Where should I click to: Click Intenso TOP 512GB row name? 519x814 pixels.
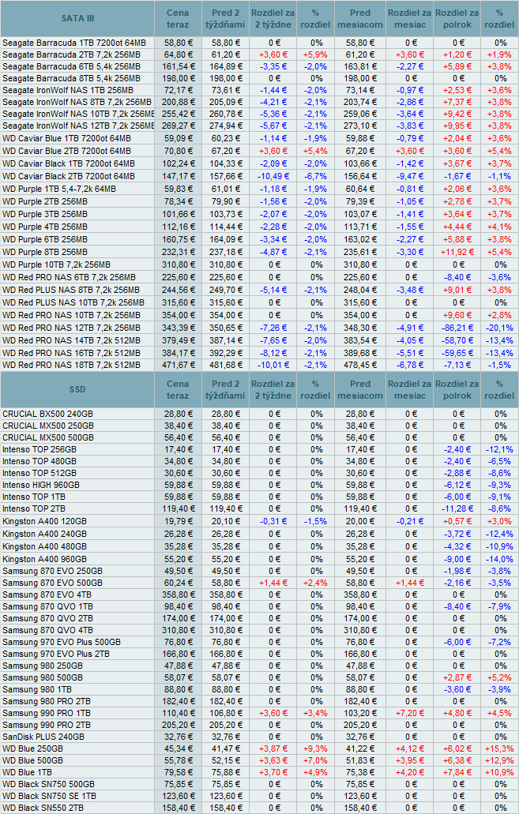tap(39, 474)
